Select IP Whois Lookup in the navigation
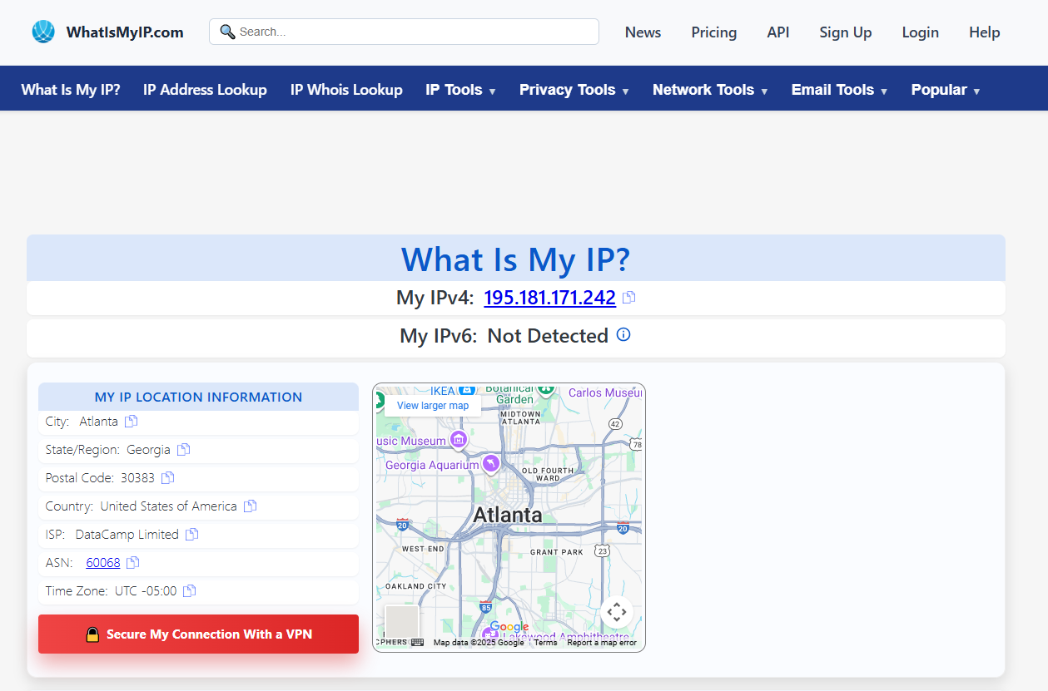This screenshot has width=1048, height=691. point(346,89)
